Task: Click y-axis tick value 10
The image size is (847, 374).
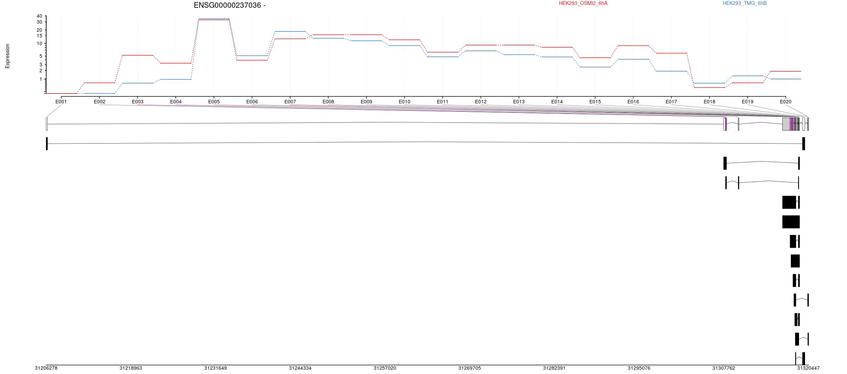Action: [39, 44]
